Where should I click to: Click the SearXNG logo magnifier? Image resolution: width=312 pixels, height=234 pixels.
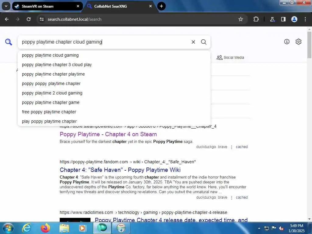pos(9,42)
